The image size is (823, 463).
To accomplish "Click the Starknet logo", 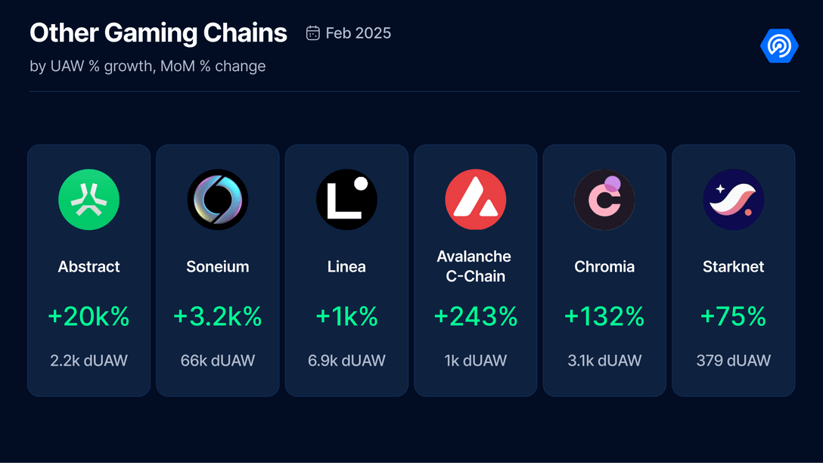I will (733, 200).
